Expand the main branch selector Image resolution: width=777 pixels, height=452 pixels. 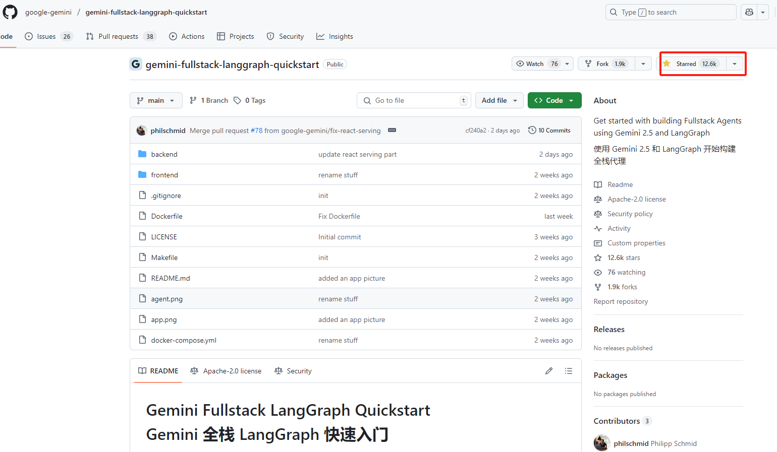tap(156, 100)
